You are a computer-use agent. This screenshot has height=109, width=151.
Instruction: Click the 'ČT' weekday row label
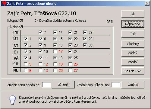tap(16, 52)
